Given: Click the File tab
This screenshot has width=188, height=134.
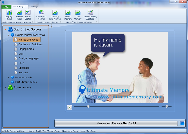Looking at the screenshot, I should [x=6, y=7].
